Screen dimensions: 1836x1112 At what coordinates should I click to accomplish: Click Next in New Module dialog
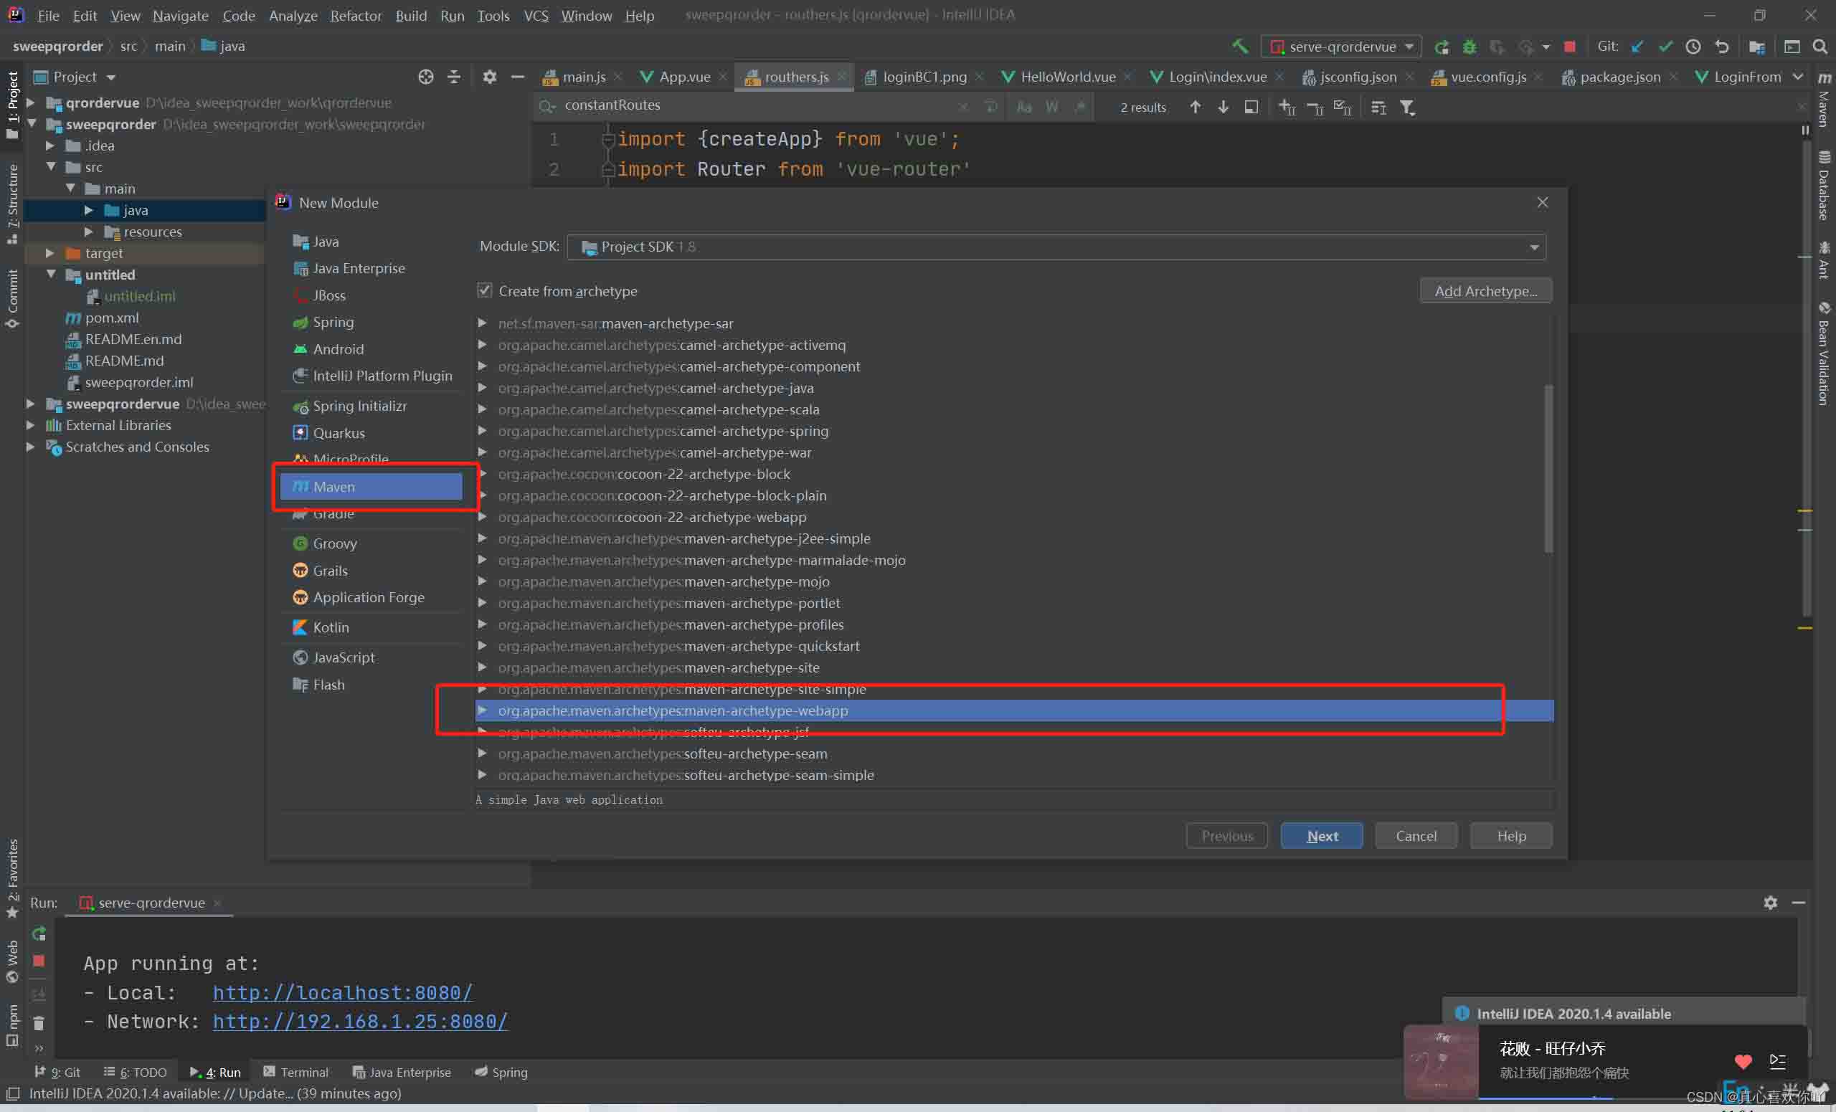pos(1322,836)
